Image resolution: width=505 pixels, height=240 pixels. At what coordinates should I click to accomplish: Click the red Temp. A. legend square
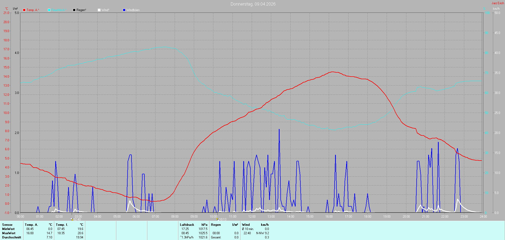[x=24, y=10]
